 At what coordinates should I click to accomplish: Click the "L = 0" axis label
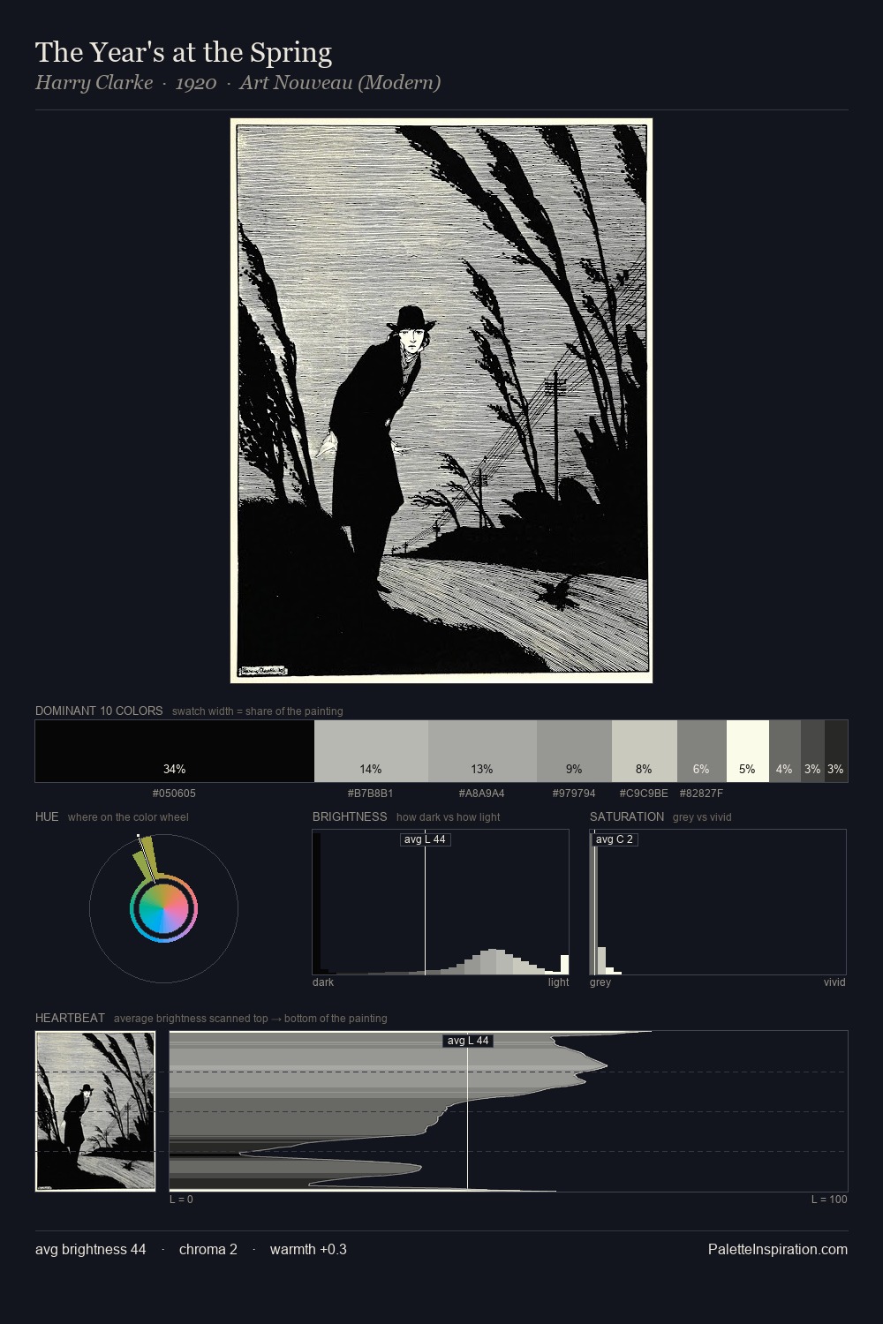click(181, 1200)
